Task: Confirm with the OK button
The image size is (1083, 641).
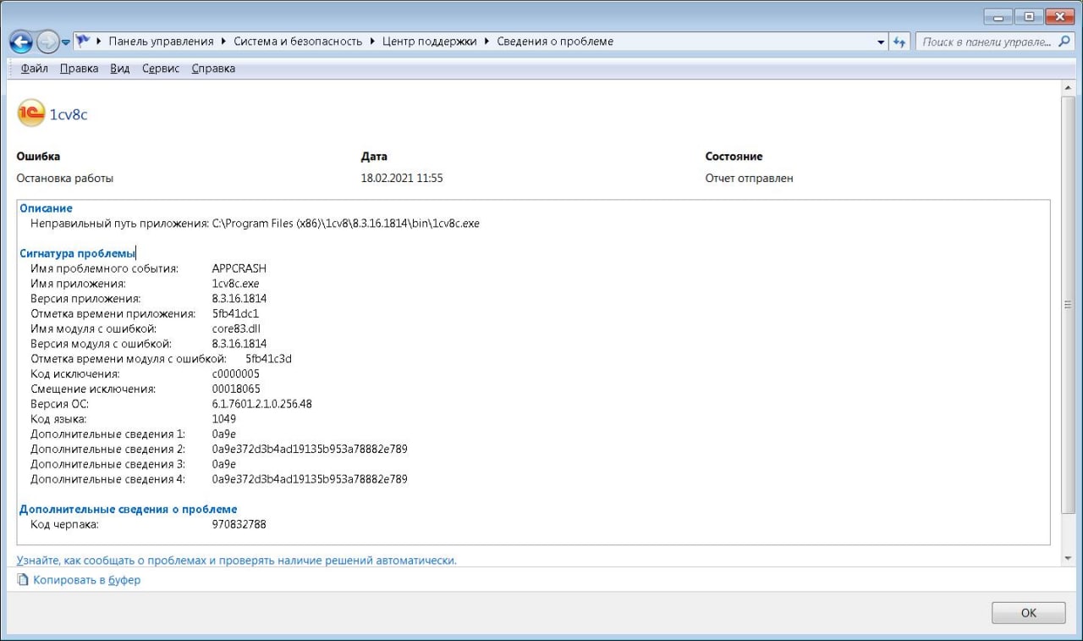Action: 1028,613
